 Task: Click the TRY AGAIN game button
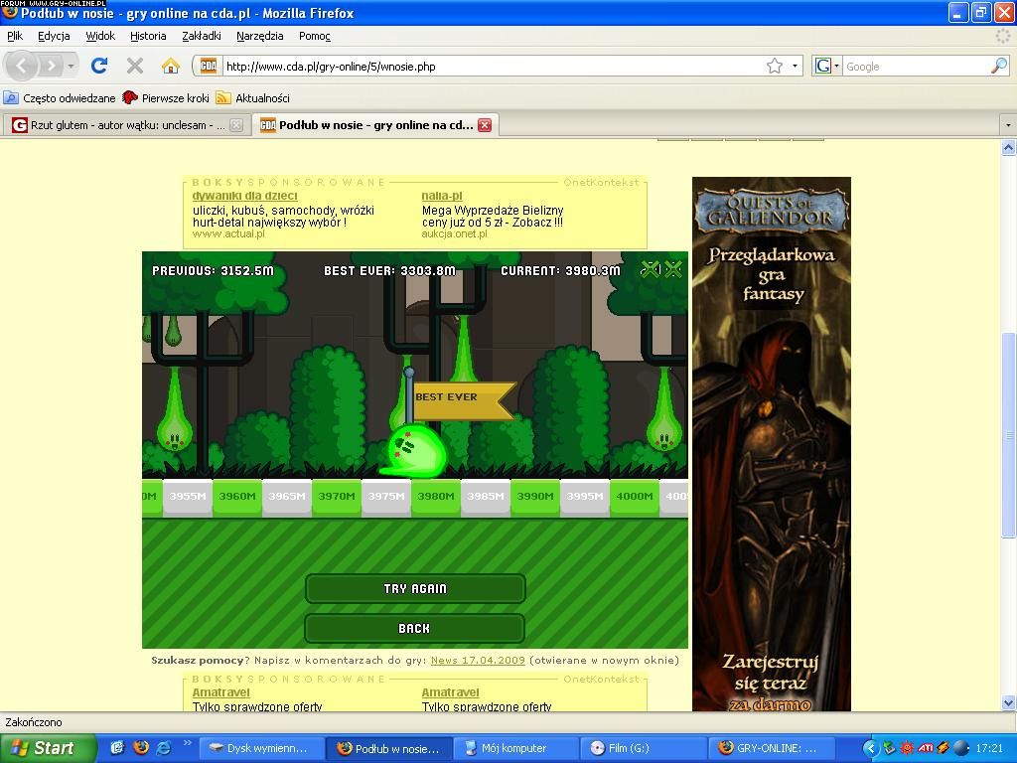click(x=415, y=588)
